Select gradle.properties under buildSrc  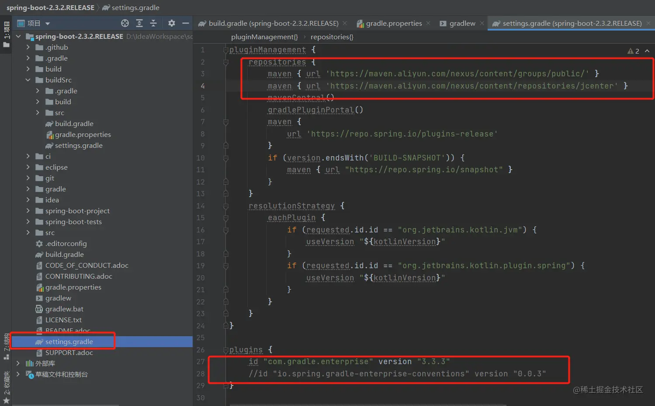point(78,134)
